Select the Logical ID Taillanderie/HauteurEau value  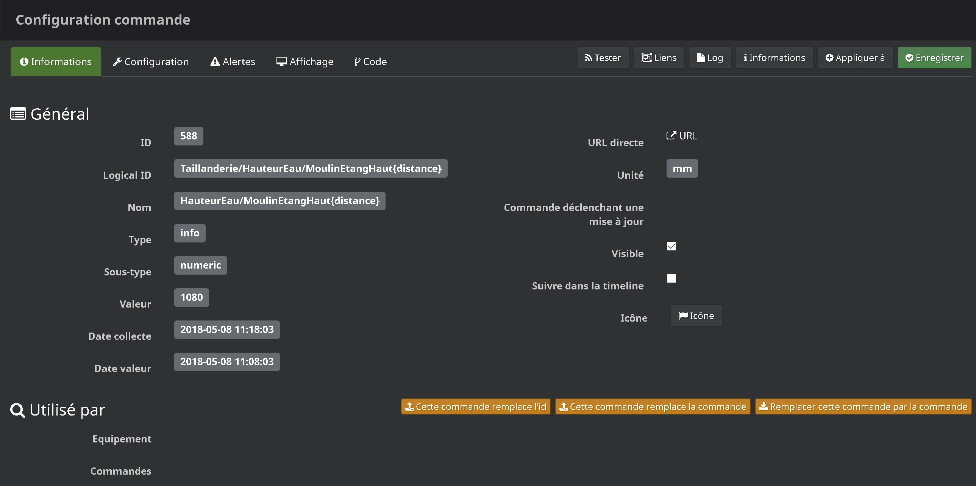(x=311, y=168)
